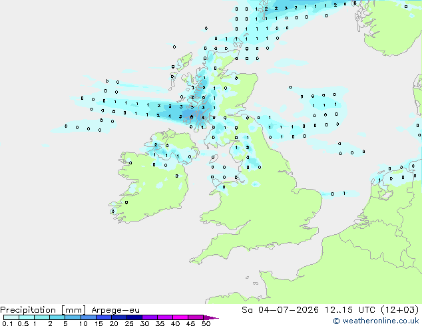Pick the 40–45 mm magenta legend swatch
Screen dimensions: 422x326
[180, 317]
